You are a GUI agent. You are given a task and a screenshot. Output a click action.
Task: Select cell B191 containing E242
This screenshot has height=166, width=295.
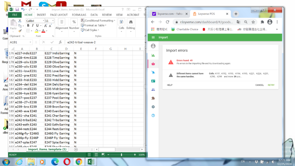[37, 120]
